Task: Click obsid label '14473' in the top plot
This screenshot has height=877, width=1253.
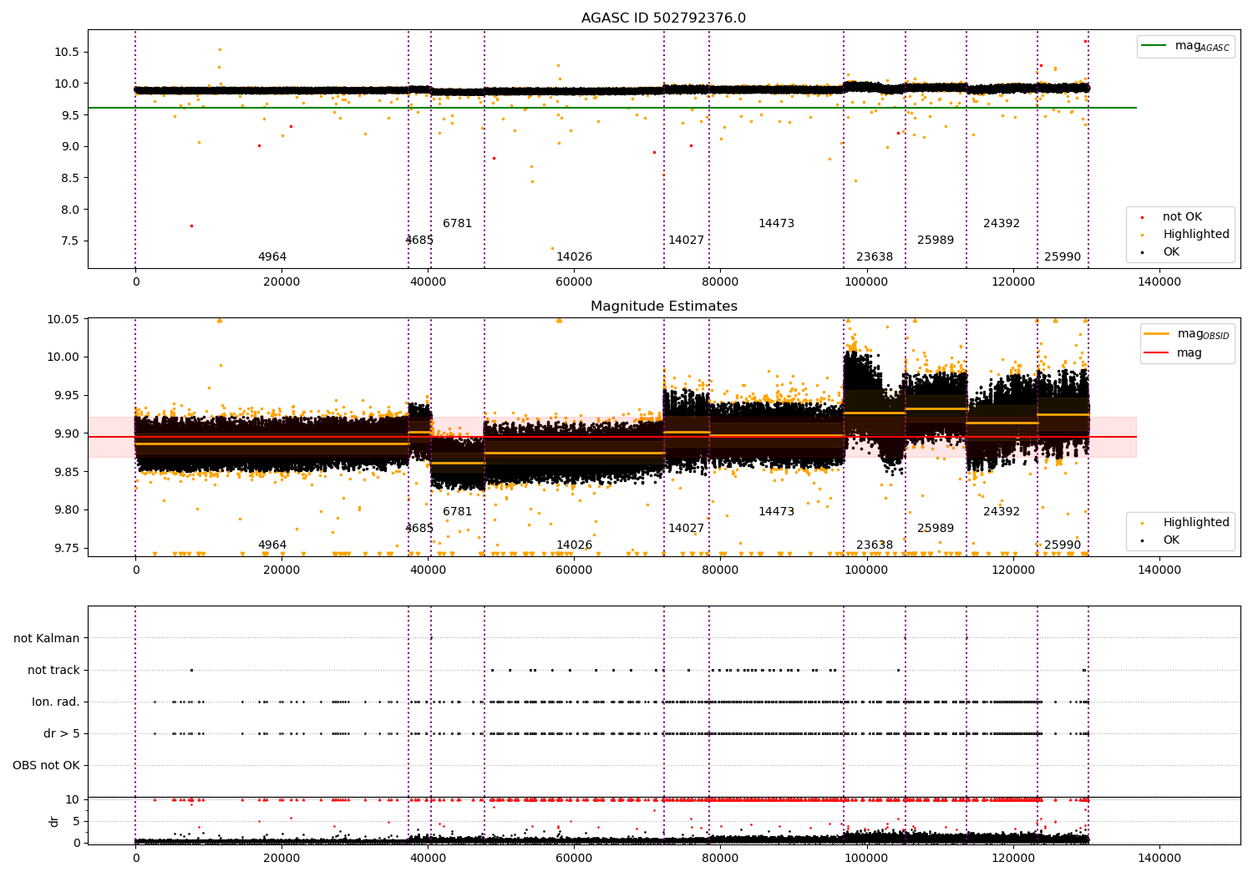Action: pyautogui.click(x=777, y=224)
